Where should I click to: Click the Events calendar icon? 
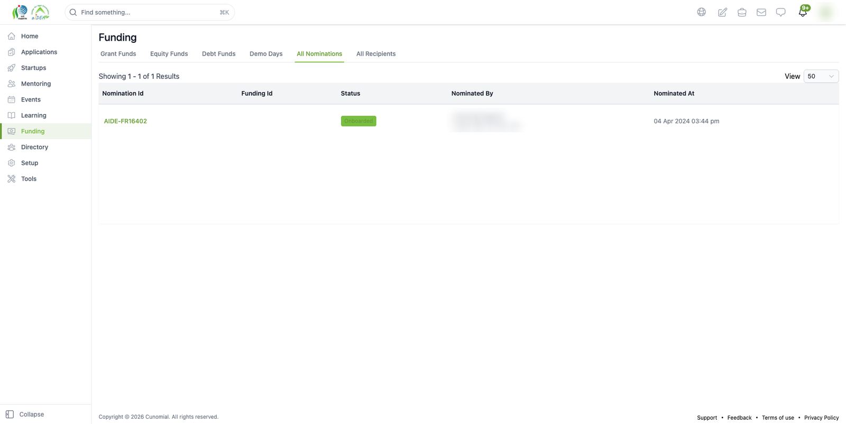coord(11,99)
